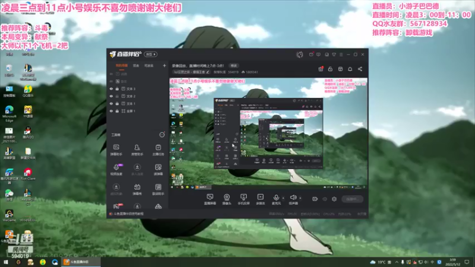Add a 摄像头 camera source

coord(227,199)
